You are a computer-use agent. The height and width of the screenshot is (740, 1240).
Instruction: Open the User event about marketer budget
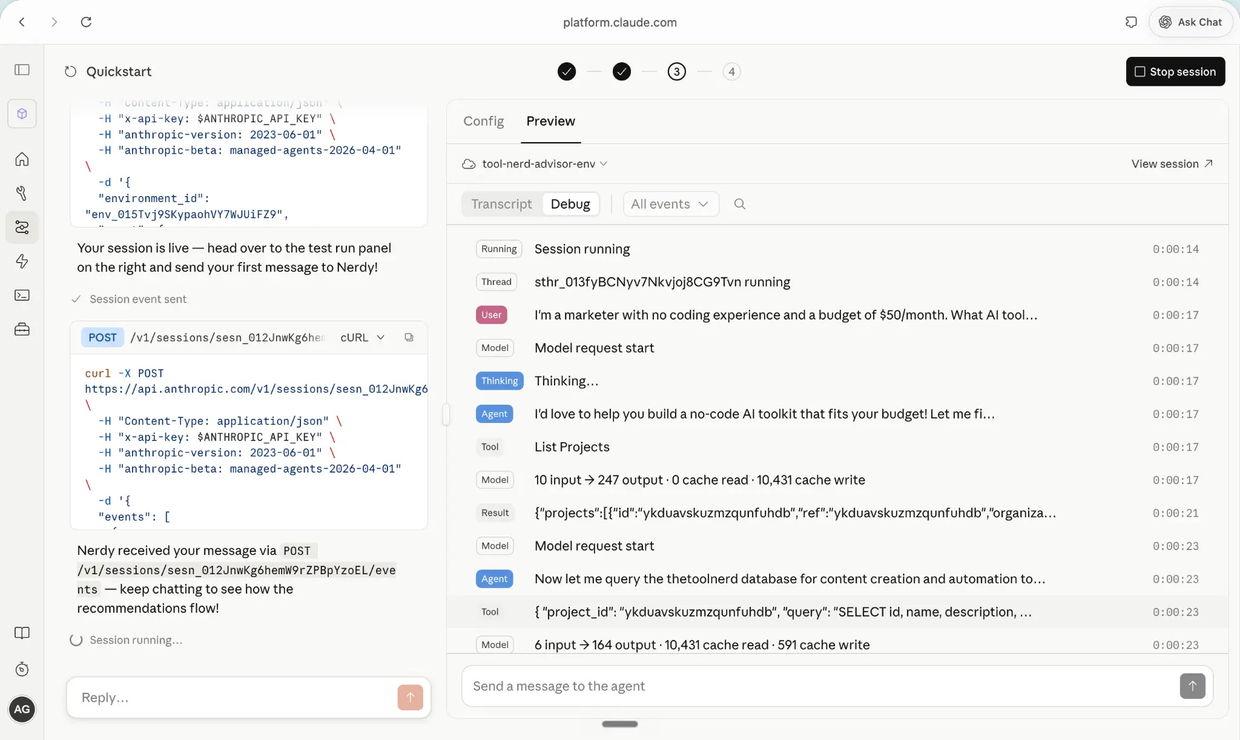coord(837,315)
